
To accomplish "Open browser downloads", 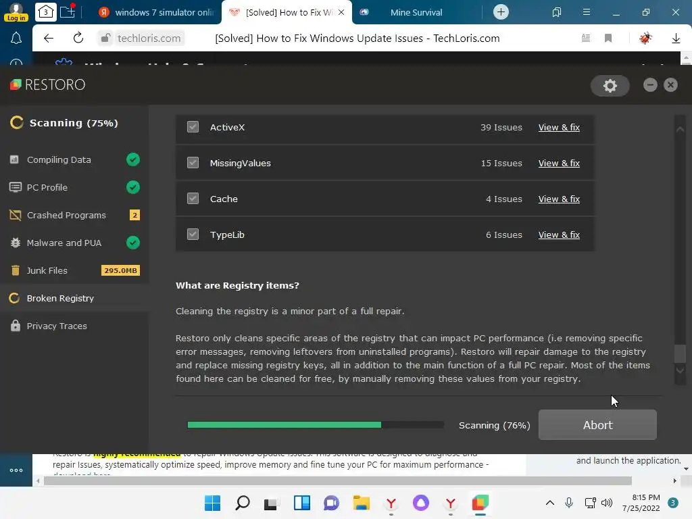I will point(676,39).
